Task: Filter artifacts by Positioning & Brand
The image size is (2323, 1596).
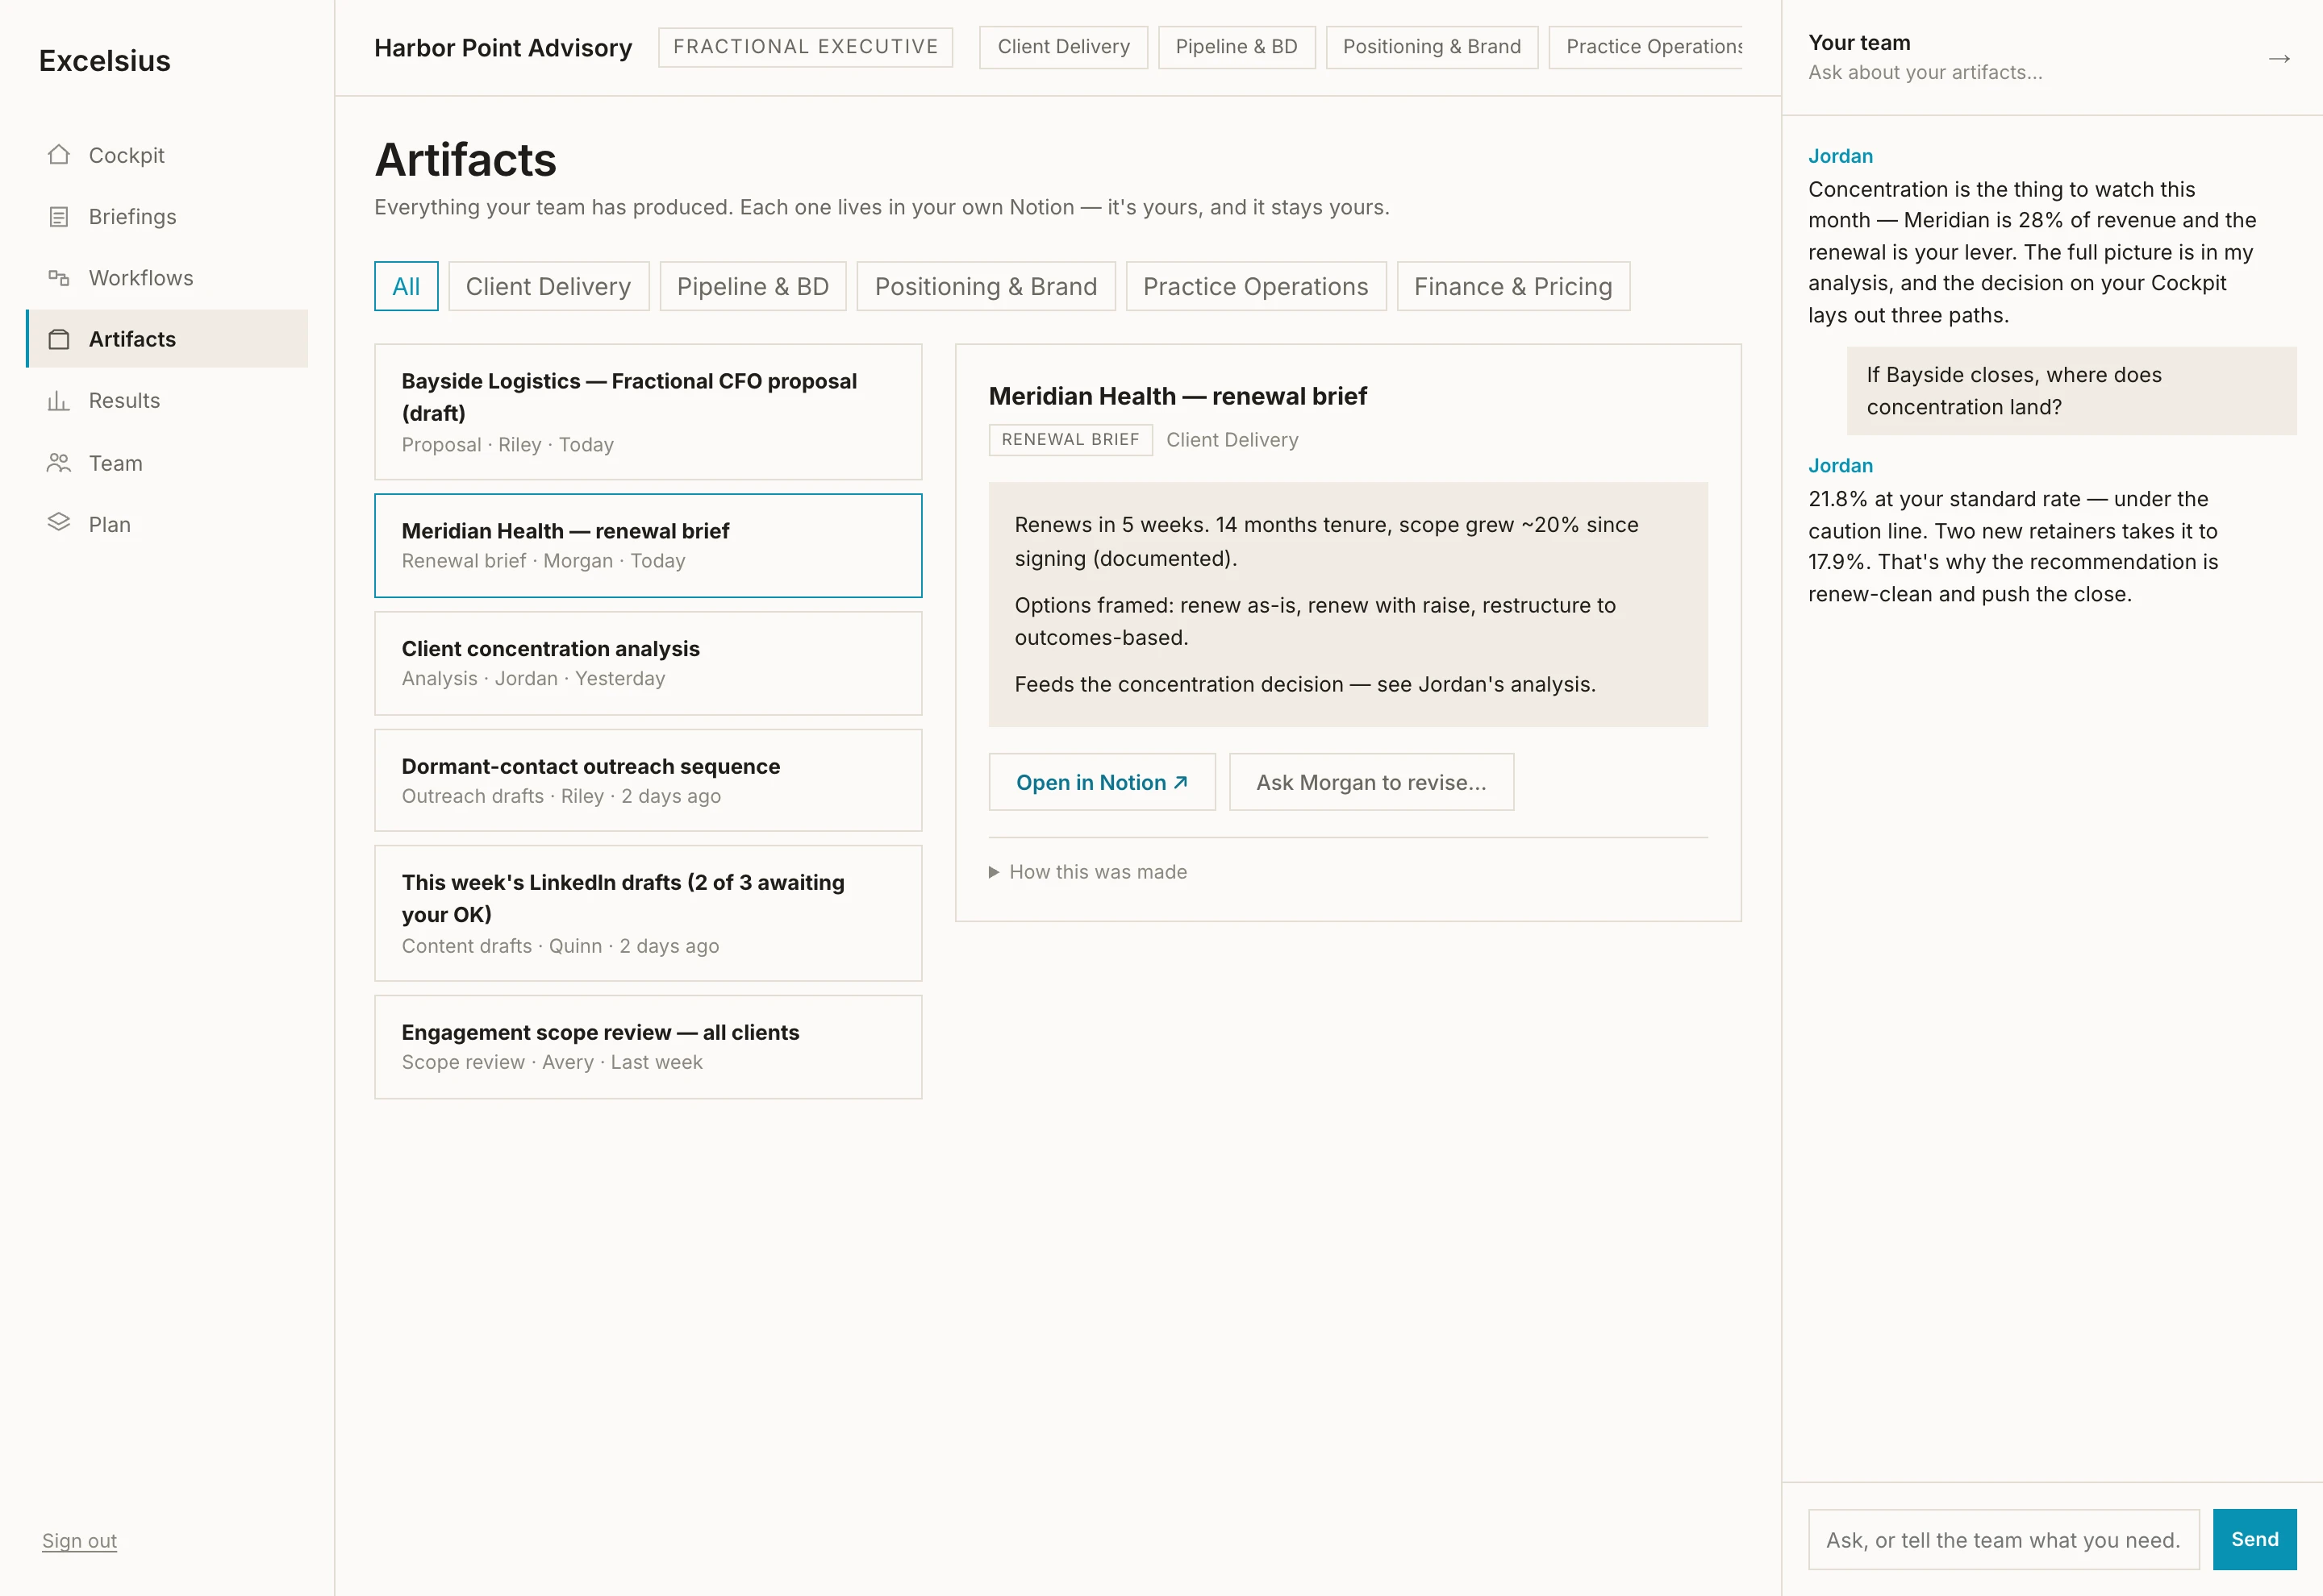Action: [986, 286]
